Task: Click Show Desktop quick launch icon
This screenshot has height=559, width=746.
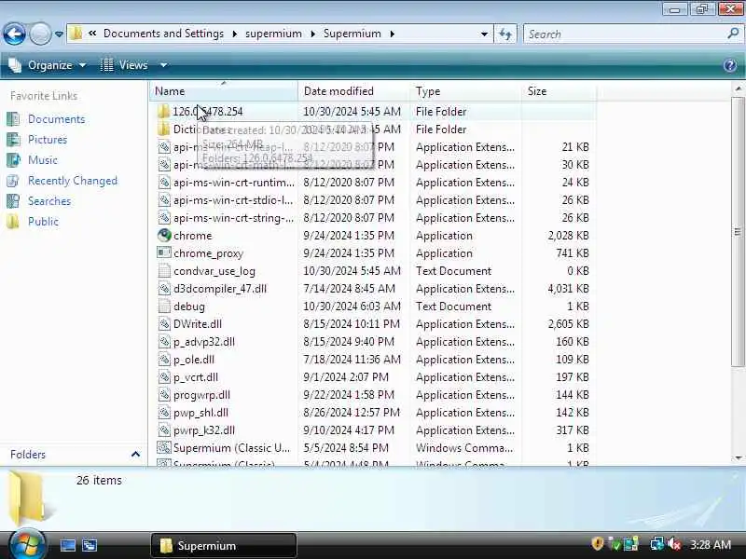Action: pos(67,545)
